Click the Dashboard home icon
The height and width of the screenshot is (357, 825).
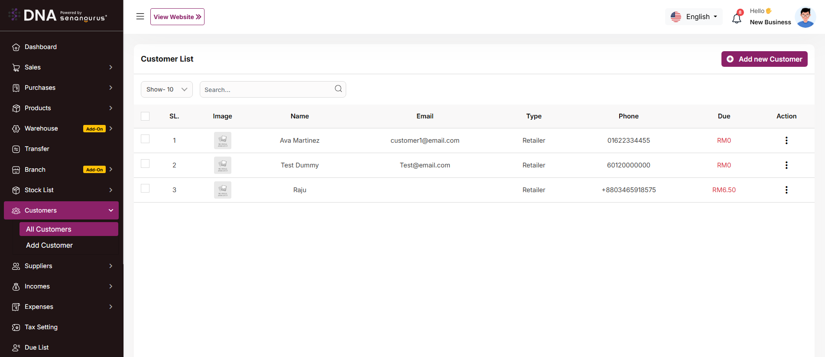click(x=16, y=47)
